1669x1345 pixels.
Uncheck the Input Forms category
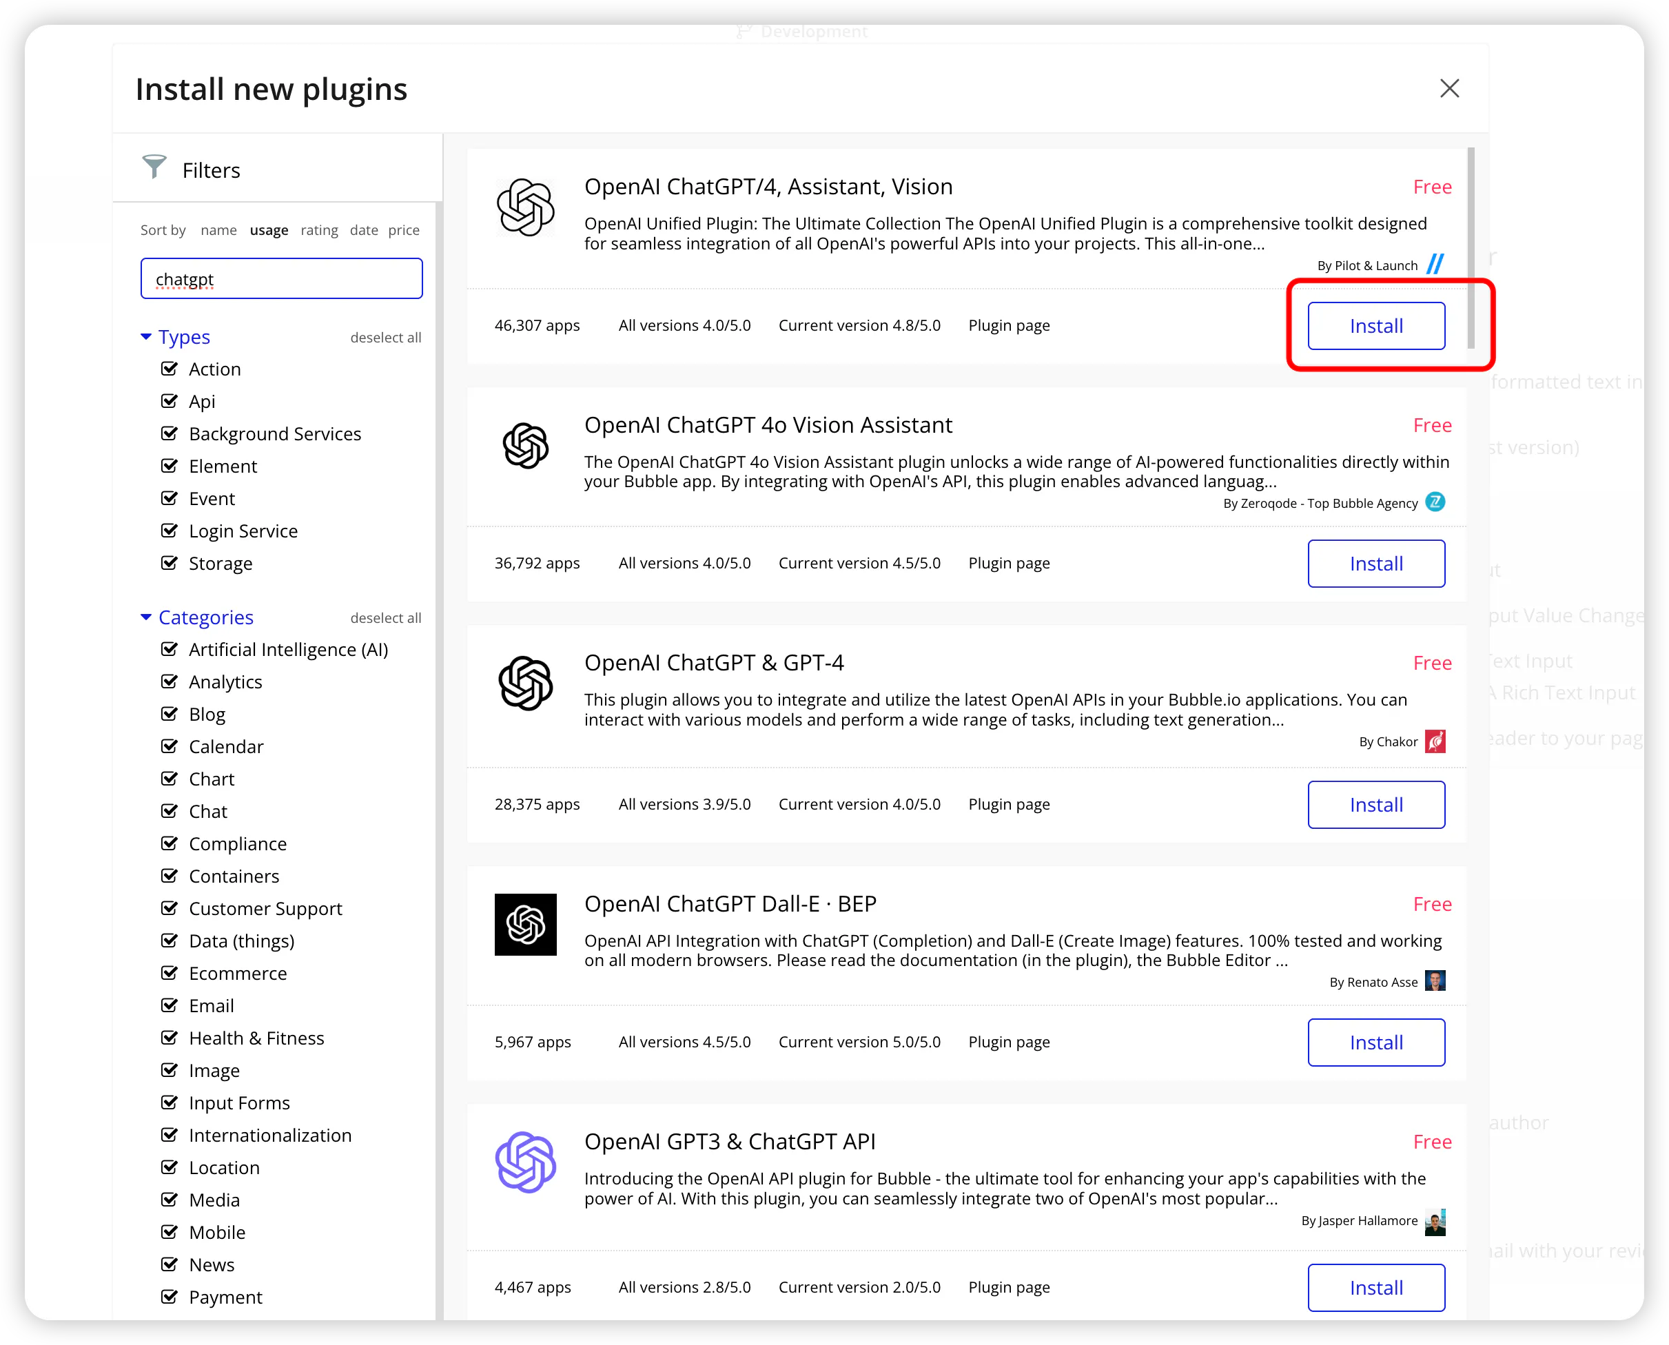pos(169,1102)
